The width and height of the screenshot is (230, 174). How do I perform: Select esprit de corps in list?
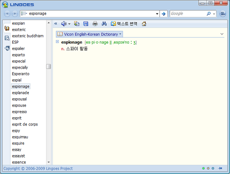(x=25, y=124)
